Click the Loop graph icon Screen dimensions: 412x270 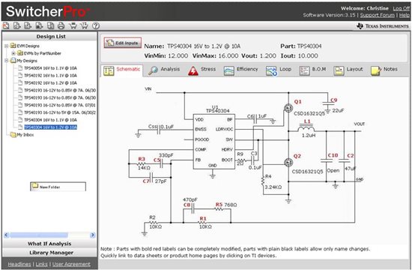pyautogui.click(x=271, y=70)
